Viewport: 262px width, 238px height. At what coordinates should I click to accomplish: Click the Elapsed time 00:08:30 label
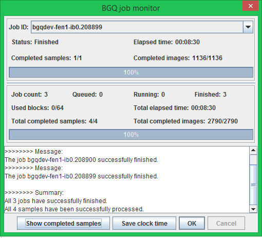pos(166,42)
